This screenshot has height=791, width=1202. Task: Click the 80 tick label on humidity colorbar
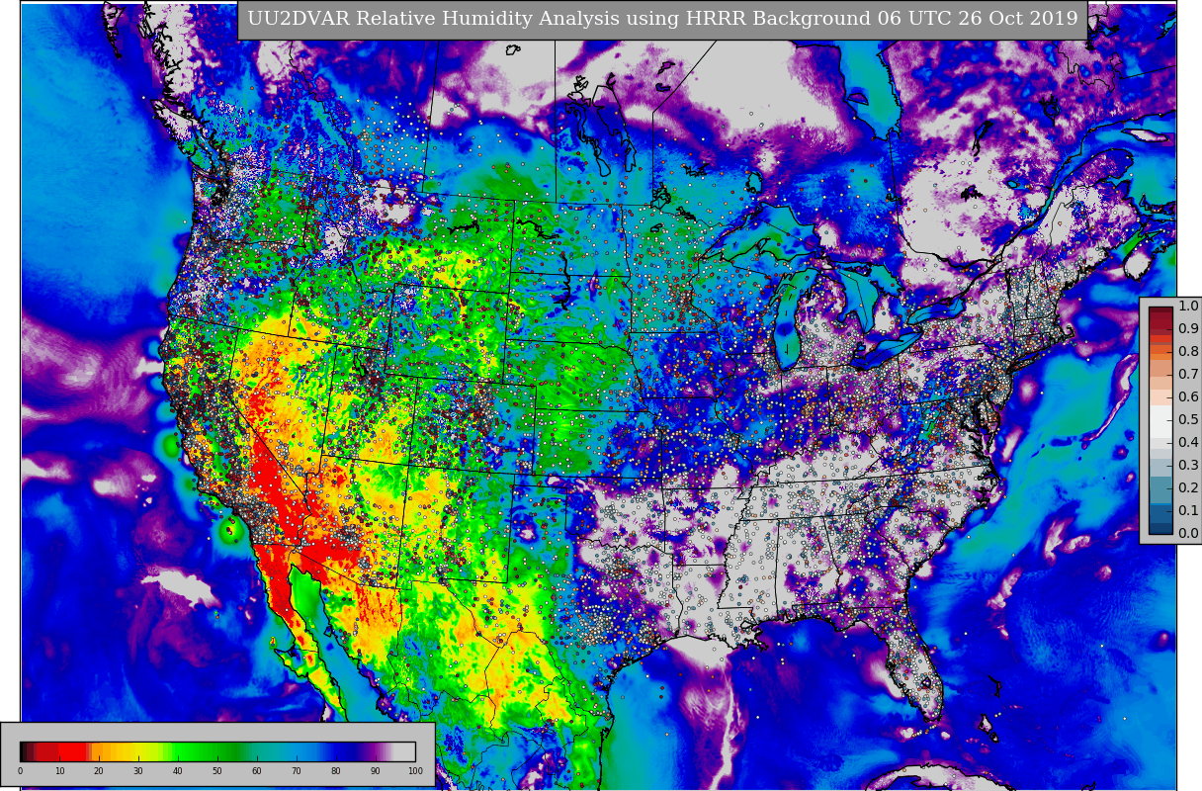click(336, 771)
